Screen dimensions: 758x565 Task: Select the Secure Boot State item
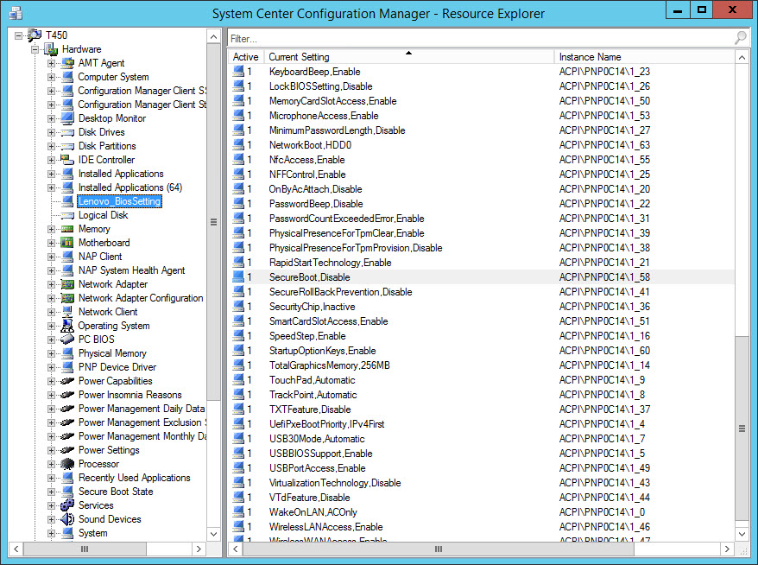point(116,492)
